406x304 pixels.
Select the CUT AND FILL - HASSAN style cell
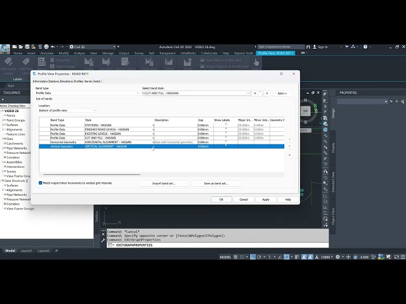[119, 138]
